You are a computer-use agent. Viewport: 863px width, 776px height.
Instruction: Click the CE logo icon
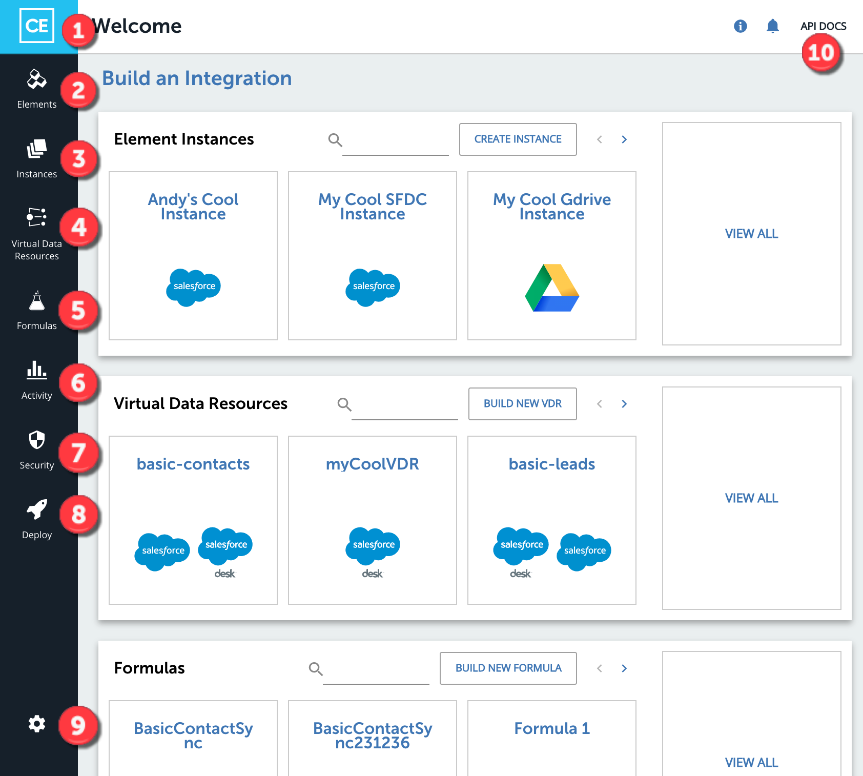point(37,26)
